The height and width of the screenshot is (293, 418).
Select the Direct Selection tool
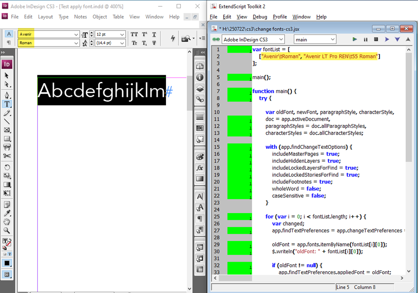pos(7,84)
